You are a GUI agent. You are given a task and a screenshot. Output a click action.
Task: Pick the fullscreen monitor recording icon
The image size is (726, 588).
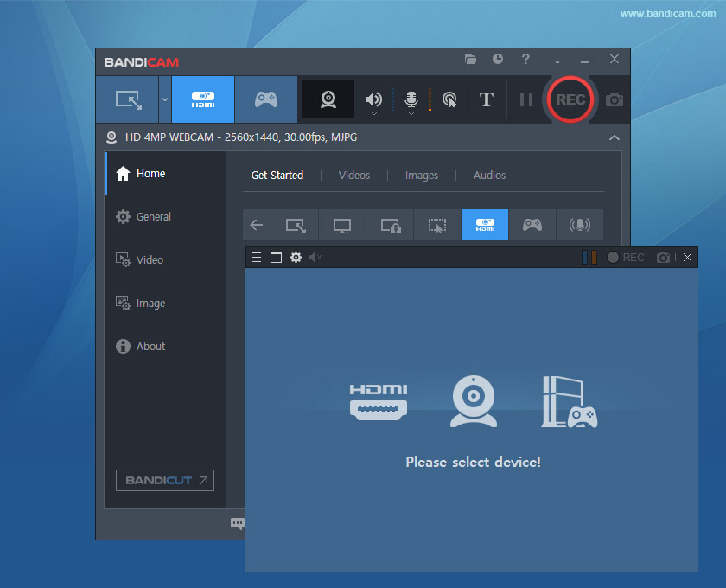[x=342, y=225]
